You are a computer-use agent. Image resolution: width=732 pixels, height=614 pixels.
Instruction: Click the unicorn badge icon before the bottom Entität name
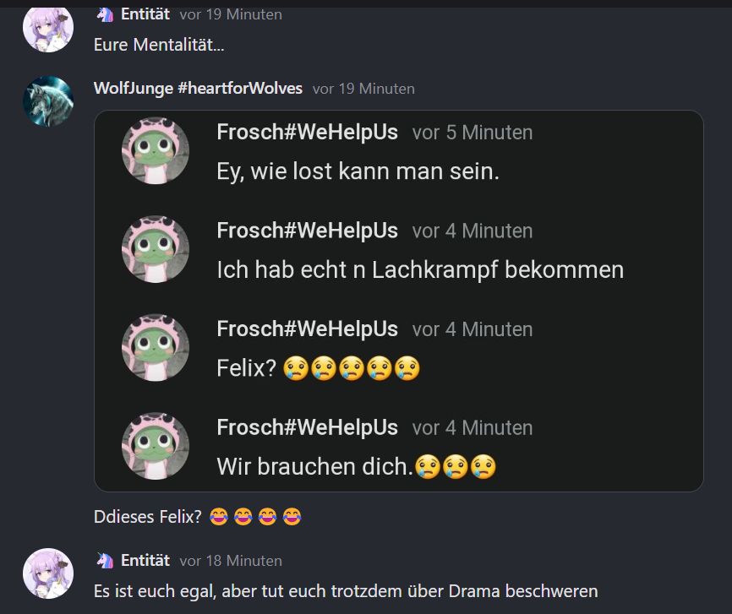pos(105,560)
